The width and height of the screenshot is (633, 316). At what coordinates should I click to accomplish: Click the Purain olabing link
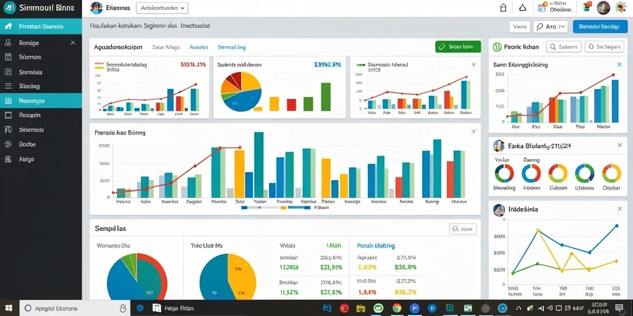[x=376, y=246]
